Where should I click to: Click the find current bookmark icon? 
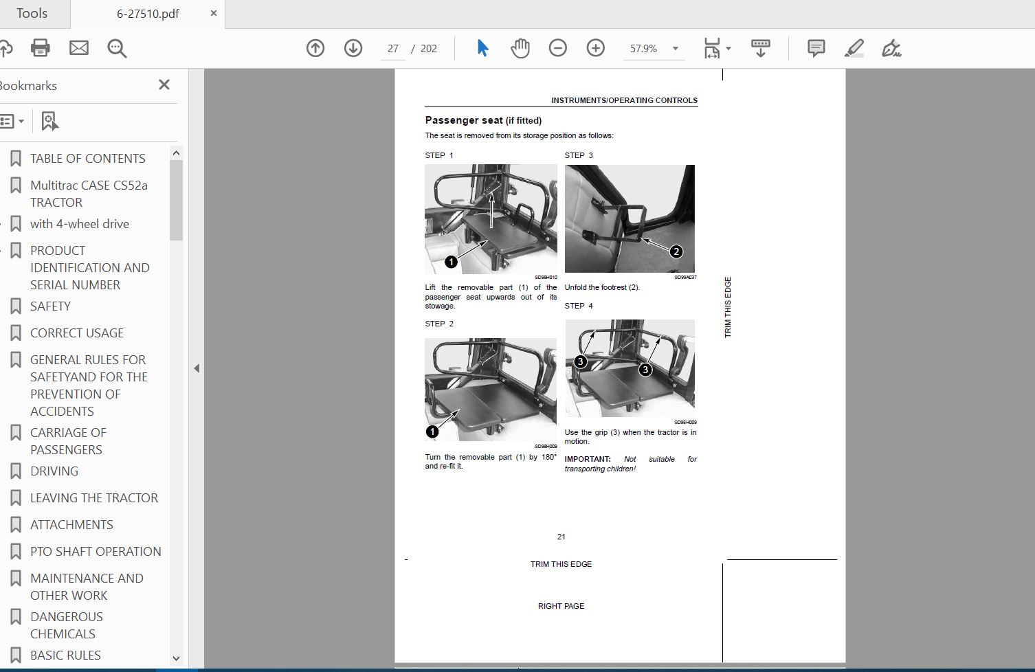click(49, 121)
